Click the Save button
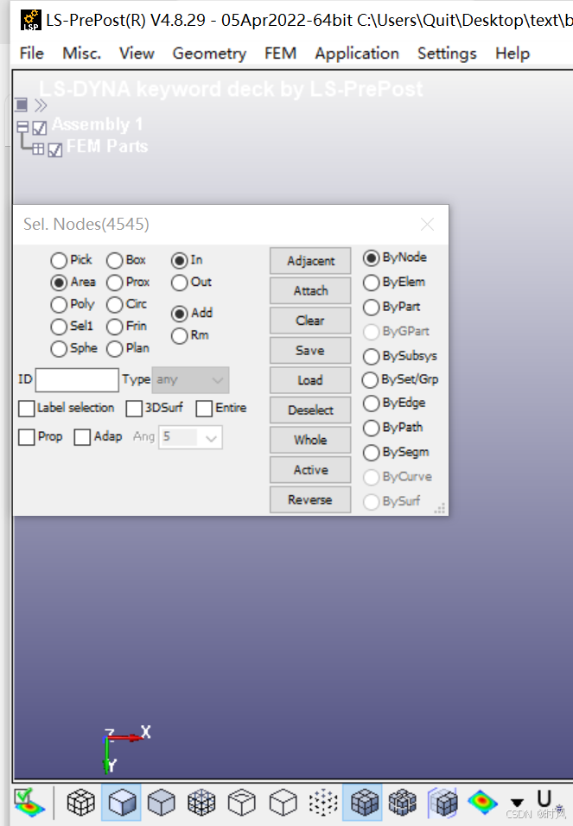The width and height of the screenshot is (573, 826). (x=310, y=351)
